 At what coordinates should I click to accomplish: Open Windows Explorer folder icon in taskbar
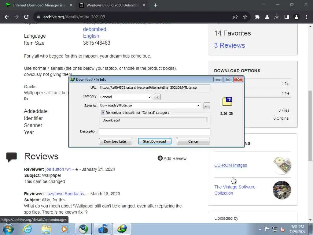point(46,229)
